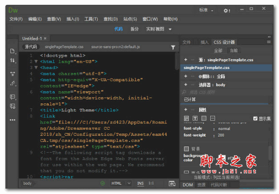Collapse the html tag on line 2
This screenshot has height=194, width=279.
point(36,62)
